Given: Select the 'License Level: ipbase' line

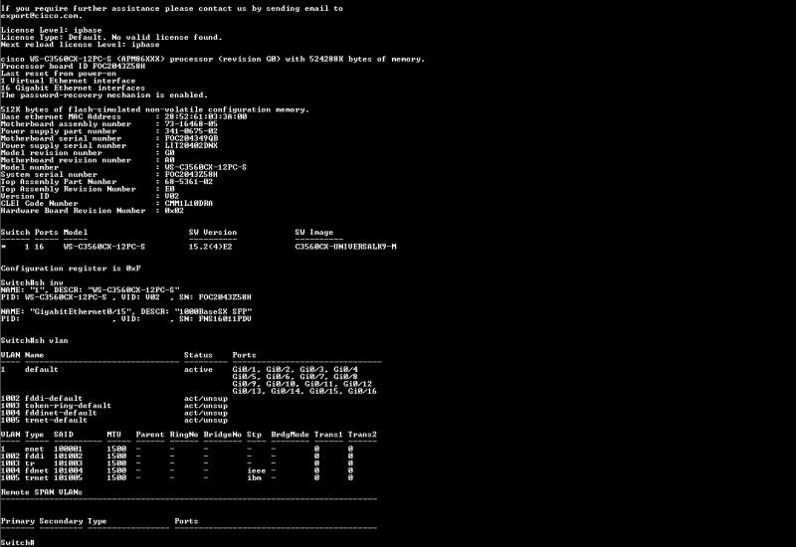Looking at the screenshot, I should [52, 30].
